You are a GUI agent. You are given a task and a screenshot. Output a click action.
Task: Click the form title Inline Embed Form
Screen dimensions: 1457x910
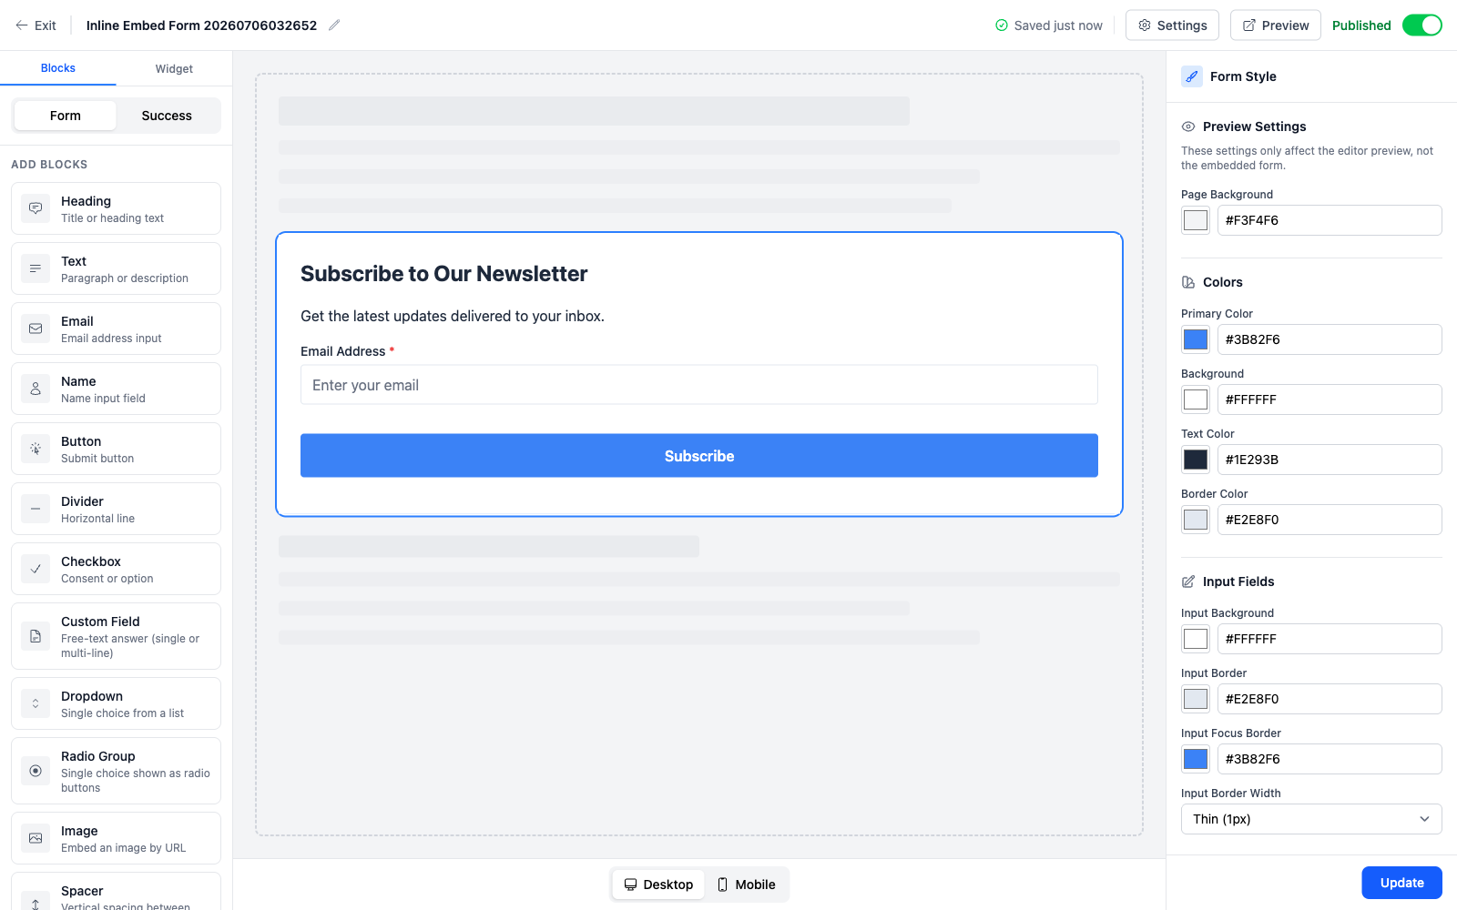click(x=201, y=25)
